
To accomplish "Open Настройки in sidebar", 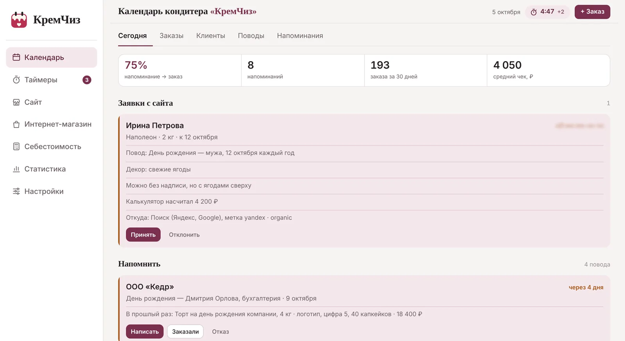I will pyautogui.click(x=52, y=191).
